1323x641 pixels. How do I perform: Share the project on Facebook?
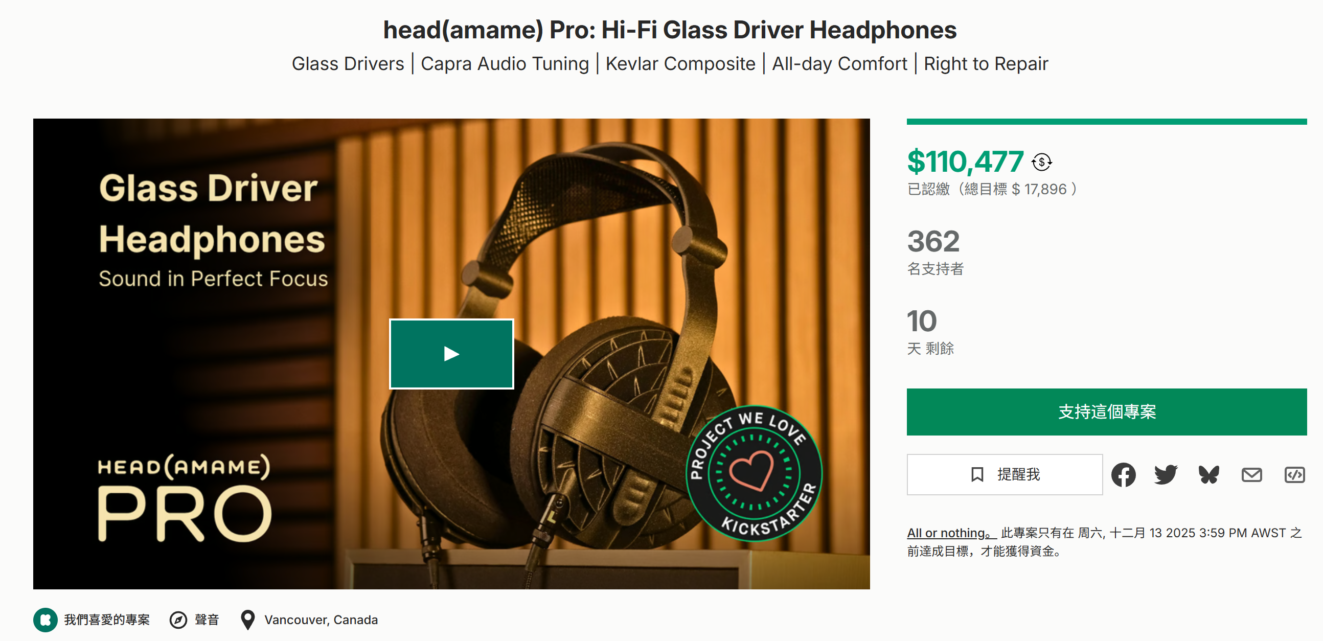1123,474
